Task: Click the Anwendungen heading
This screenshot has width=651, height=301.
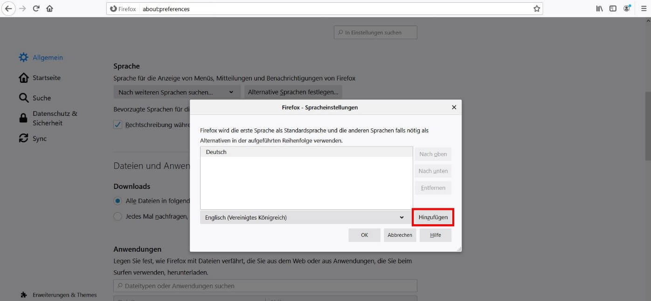Action: [138, 249]
